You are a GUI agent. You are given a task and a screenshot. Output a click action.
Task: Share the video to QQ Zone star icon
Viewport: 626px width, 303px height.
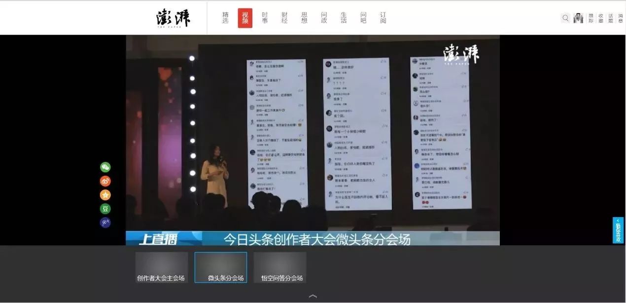[x=105, y=195]
